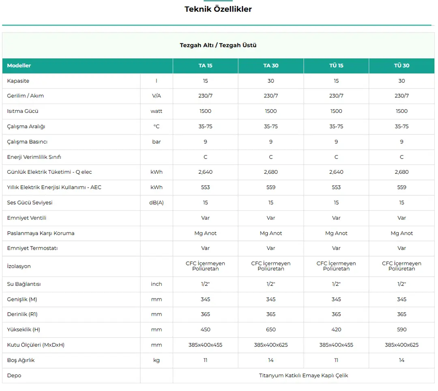Click the Boş Ağırlık row label
This screenshot has height=391, width=438.
tap(21, 360)
